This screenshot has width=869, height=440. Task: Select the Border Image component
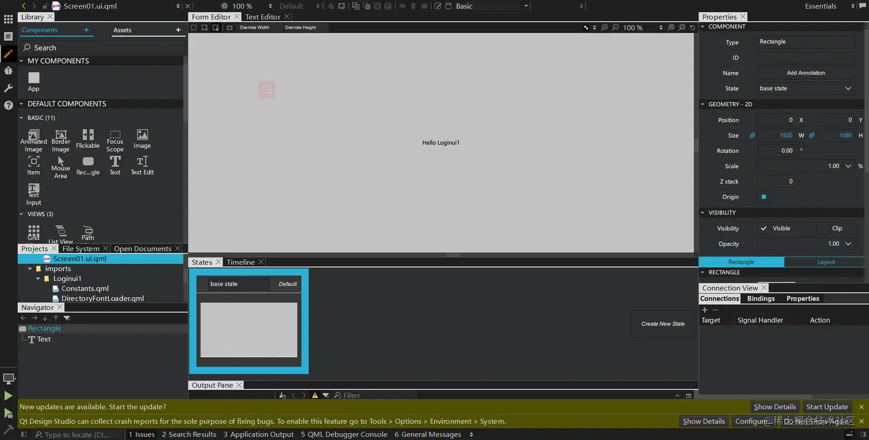[x=61, y=141]
